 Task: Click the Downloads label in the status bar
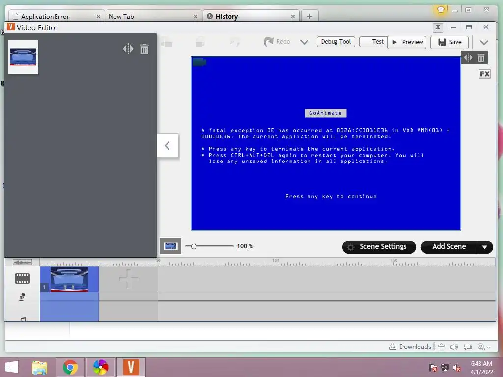(415, 347)
